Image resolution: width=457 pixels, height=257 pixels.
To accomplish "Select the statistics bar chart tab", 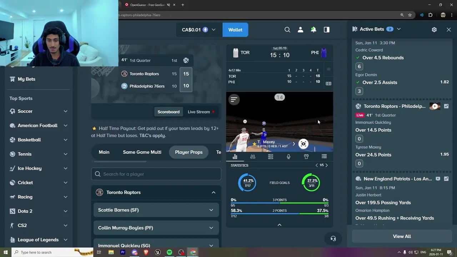I will pyautogui.click(x=235, y=156).
